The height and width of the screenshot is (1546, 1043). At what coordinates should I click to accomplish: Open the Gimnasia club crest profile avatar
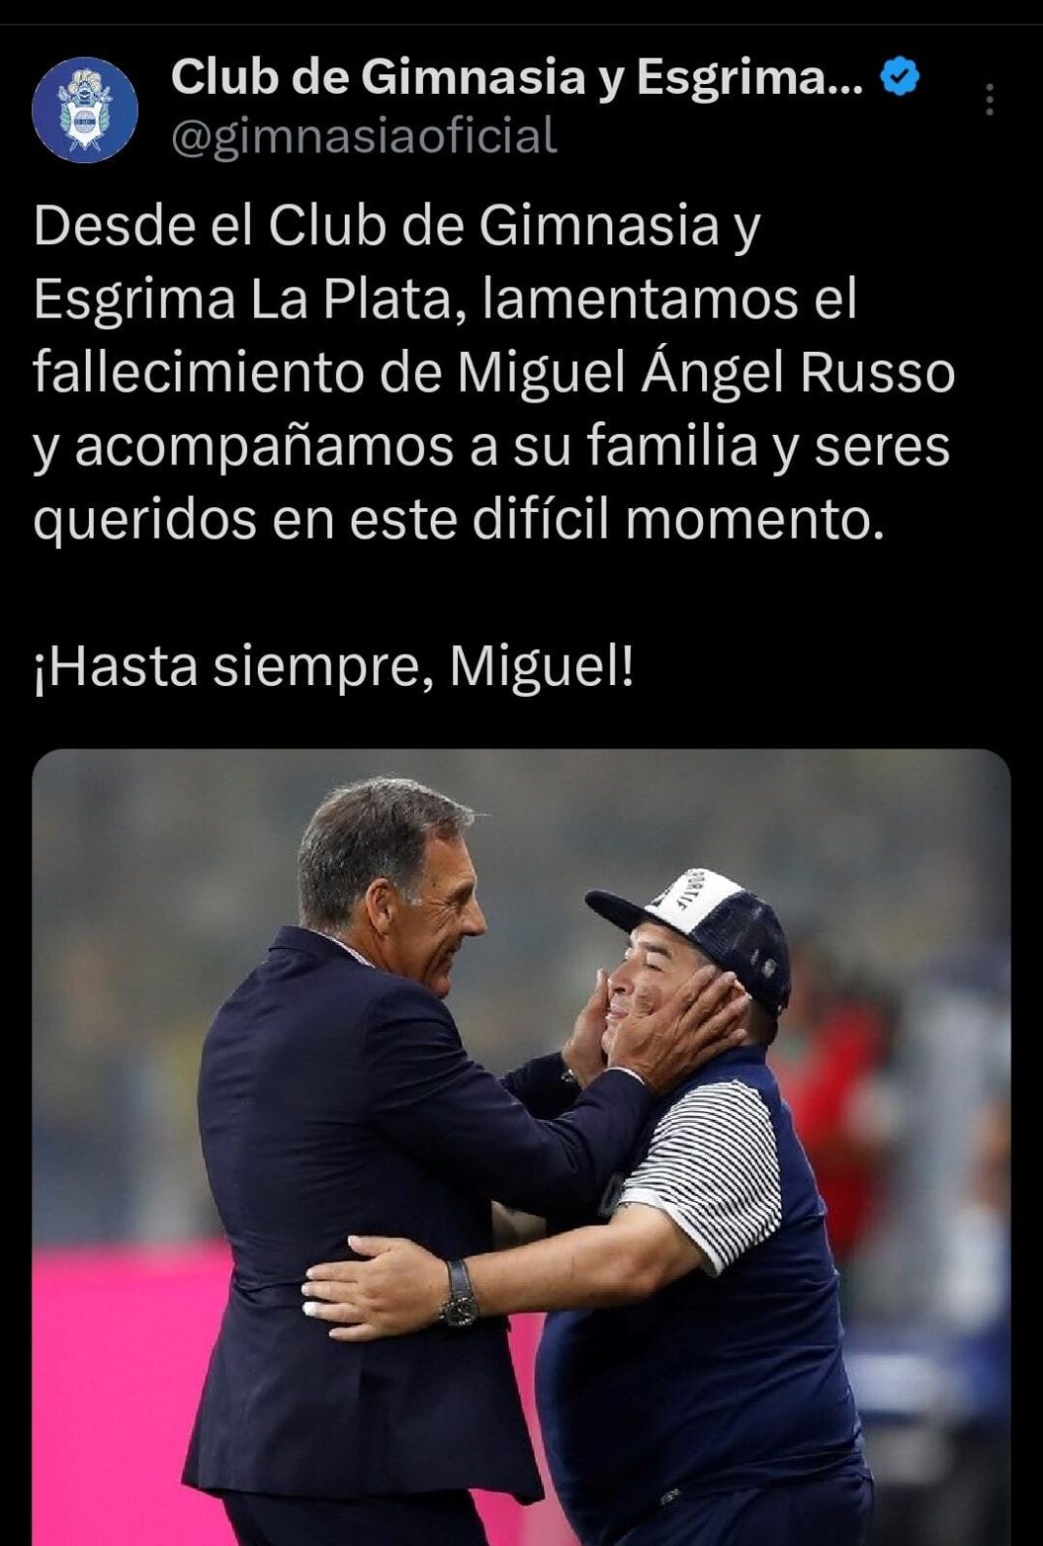(x=85, y=109)
